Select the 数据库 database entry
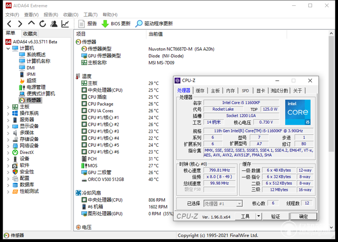 point(27,185)
